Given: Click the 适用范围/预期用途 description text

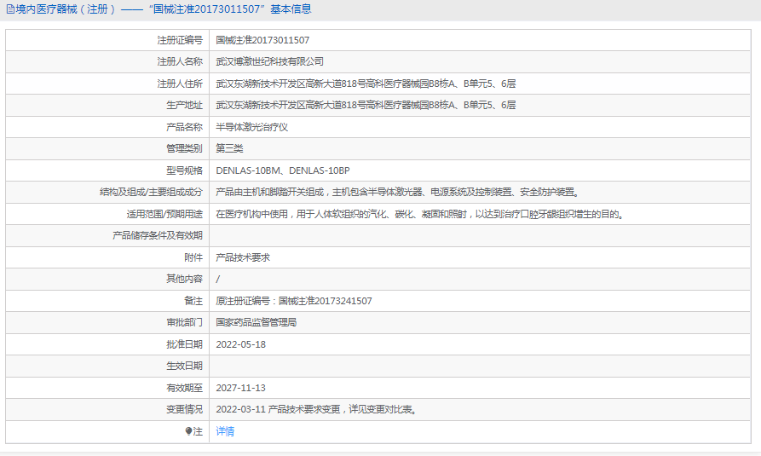Looking at the screenshot, I should point(418,214).
